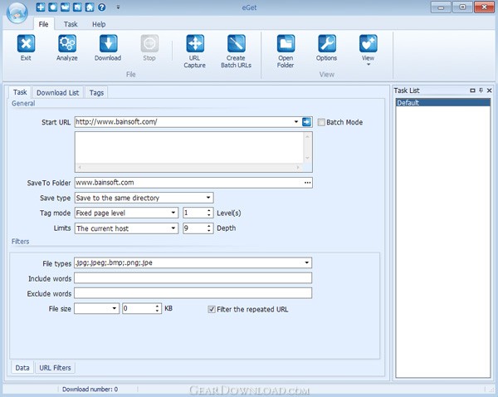
Task: Expand the File types dropdown
Action: coord(307,263)
